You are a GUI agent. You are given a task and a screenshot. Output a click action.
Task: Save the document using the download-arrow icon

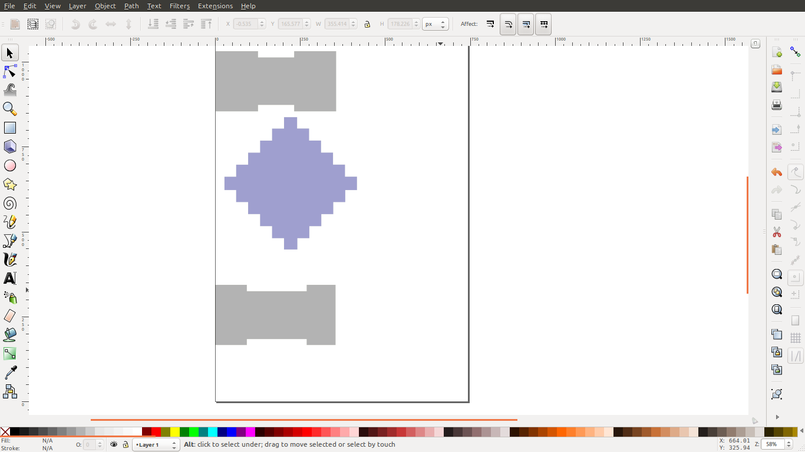pos(777,87)
